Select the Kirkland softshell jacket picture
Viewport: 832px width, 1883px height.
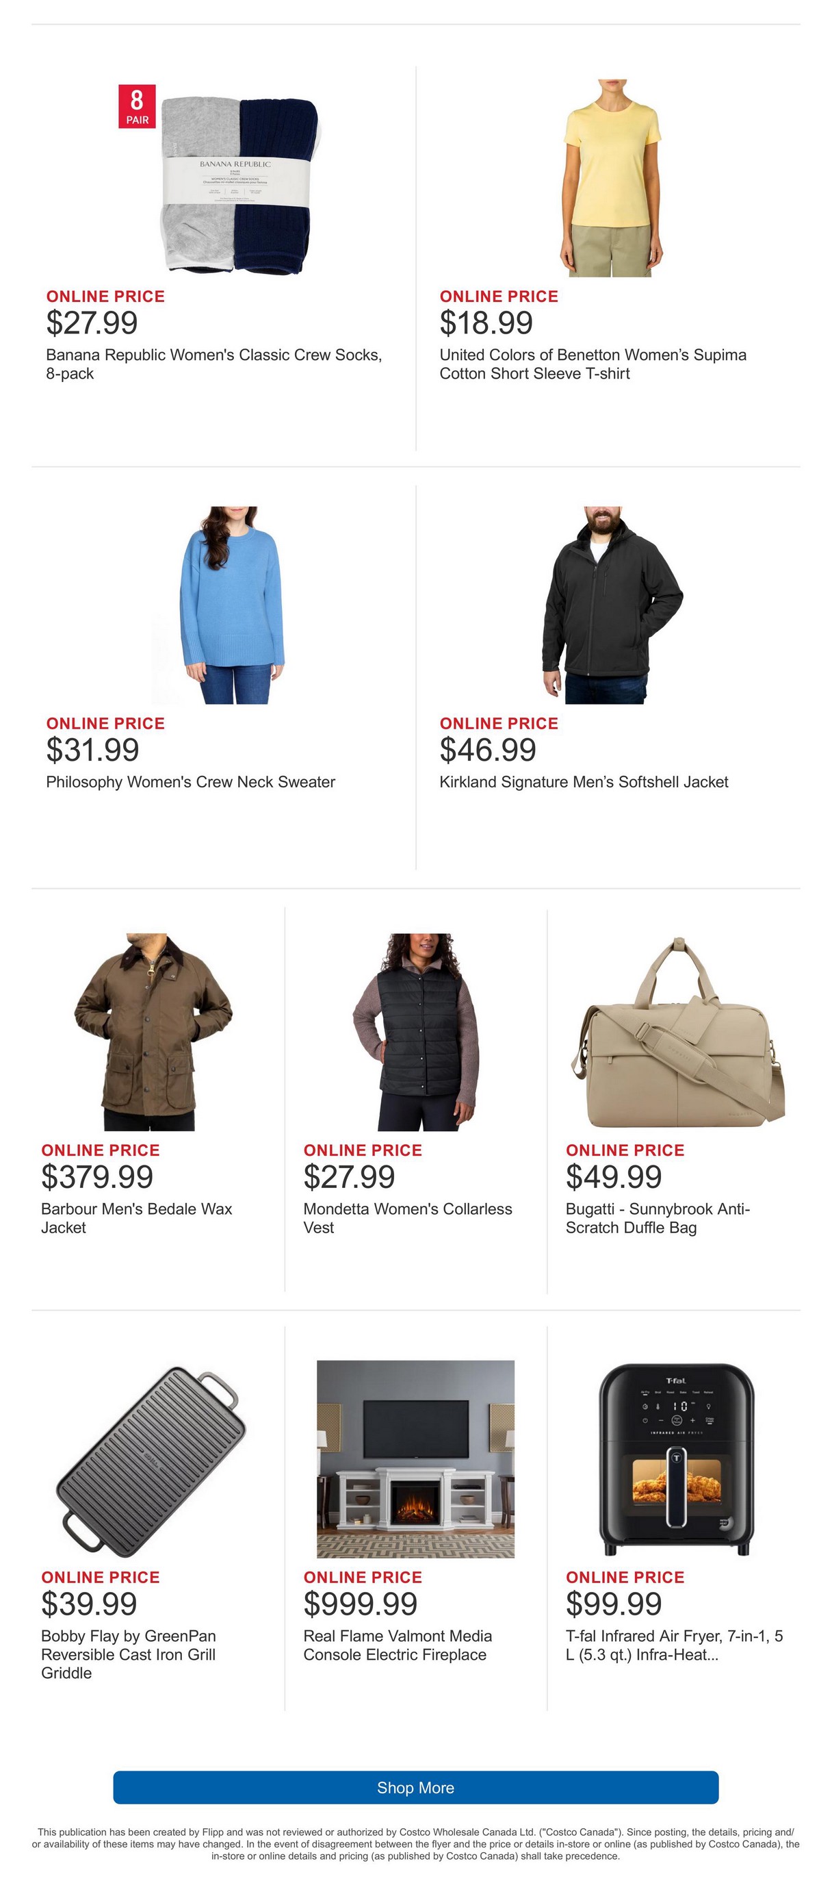click(612, 605)
